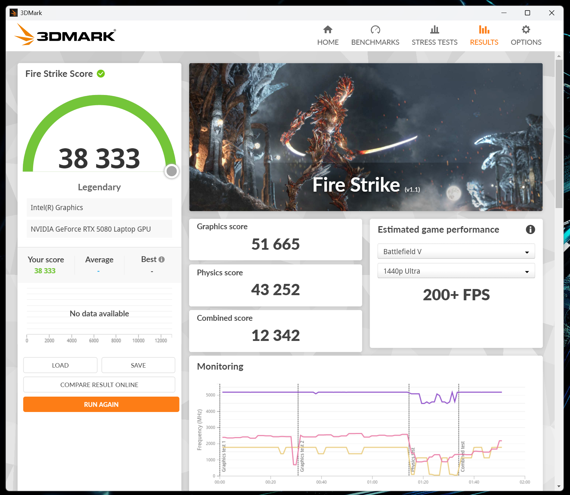Click the 'Estimated game performance' heading
This screenshot has height=495, width=570.
[438, 230]
